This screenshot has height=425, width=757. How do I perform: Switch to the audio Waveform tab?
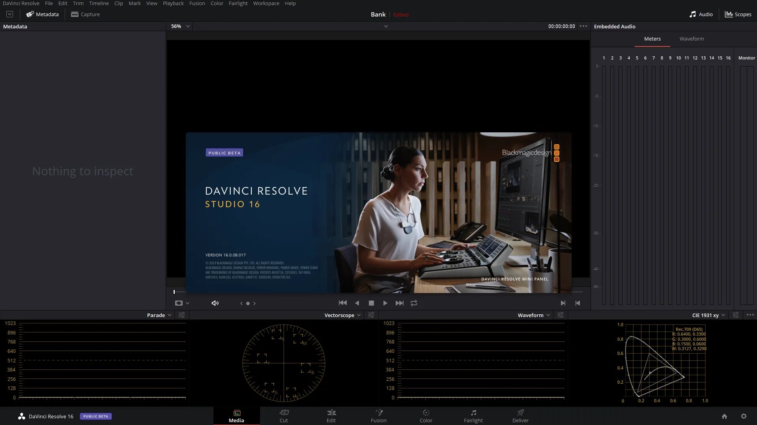[x=692, y=39]
